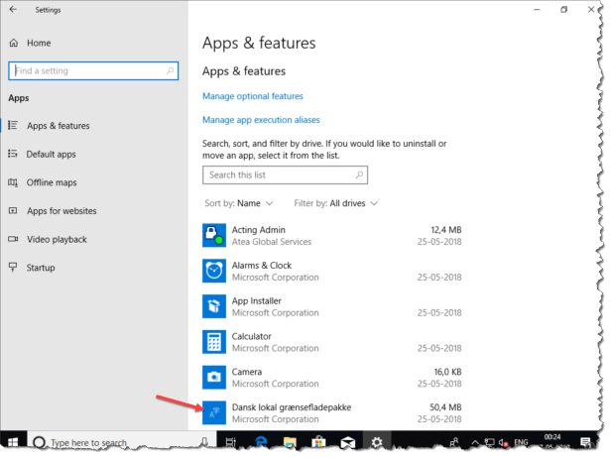This screenshot has height=457, width=610.
Task: Click the 12,4 MB size value
Action: pos(445,230)
